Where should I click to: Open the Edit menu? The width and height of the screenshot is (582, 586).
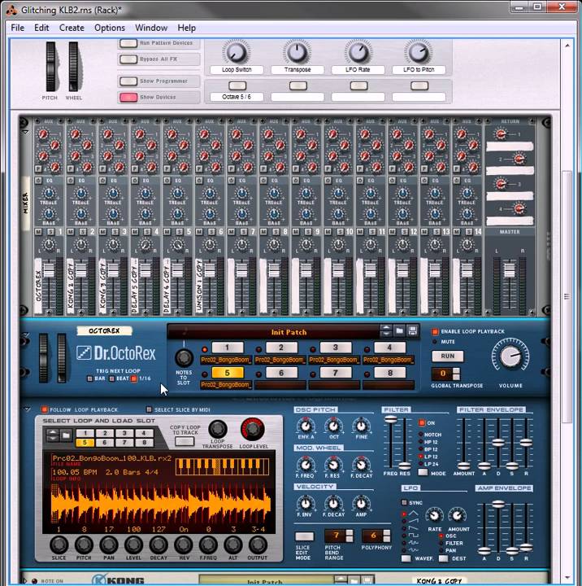point(41,28)
